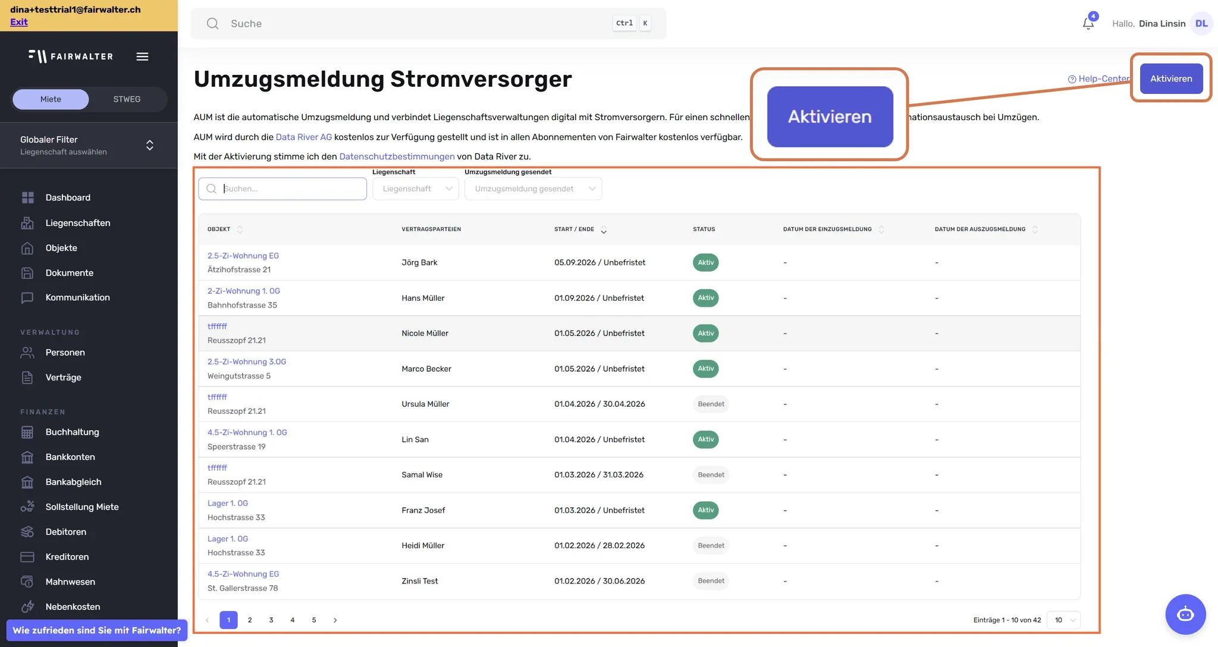
Task: Open Dokumente section
Action: click(x=69, y=273)
